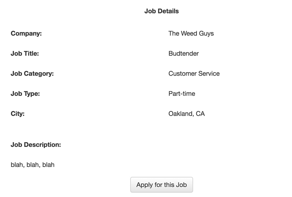Click the Job Details heading
292x197 pixels.
pos(161,11)
